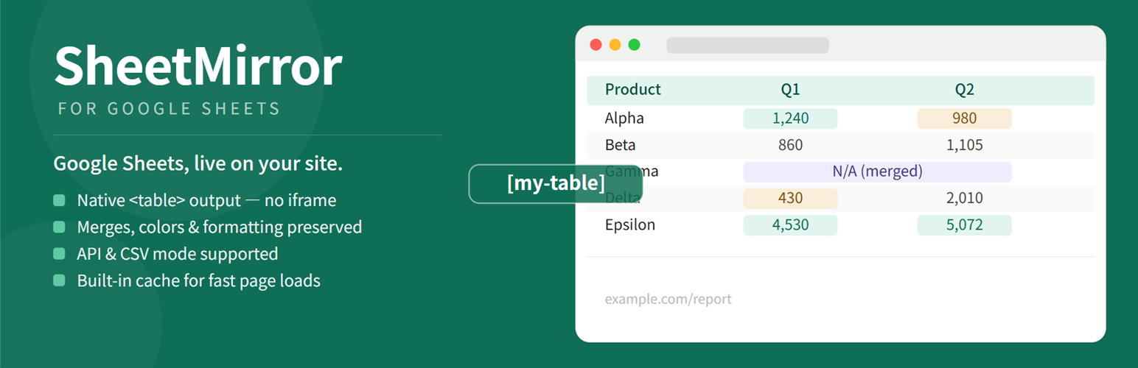
Task: Click bullet square beside Native <table> output
Action: coord(59,200)
